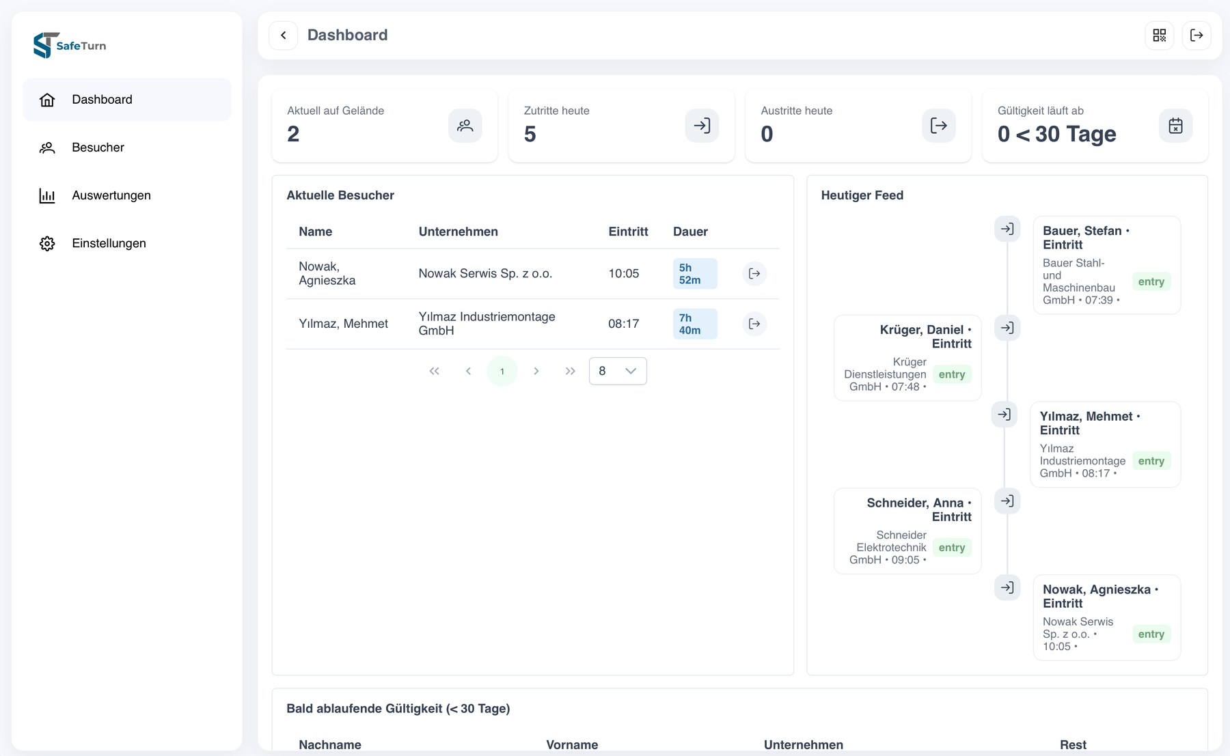Click the 08:17 entry time cell
This screenshot has width=1230, height=756.
[x=624, y=324]
